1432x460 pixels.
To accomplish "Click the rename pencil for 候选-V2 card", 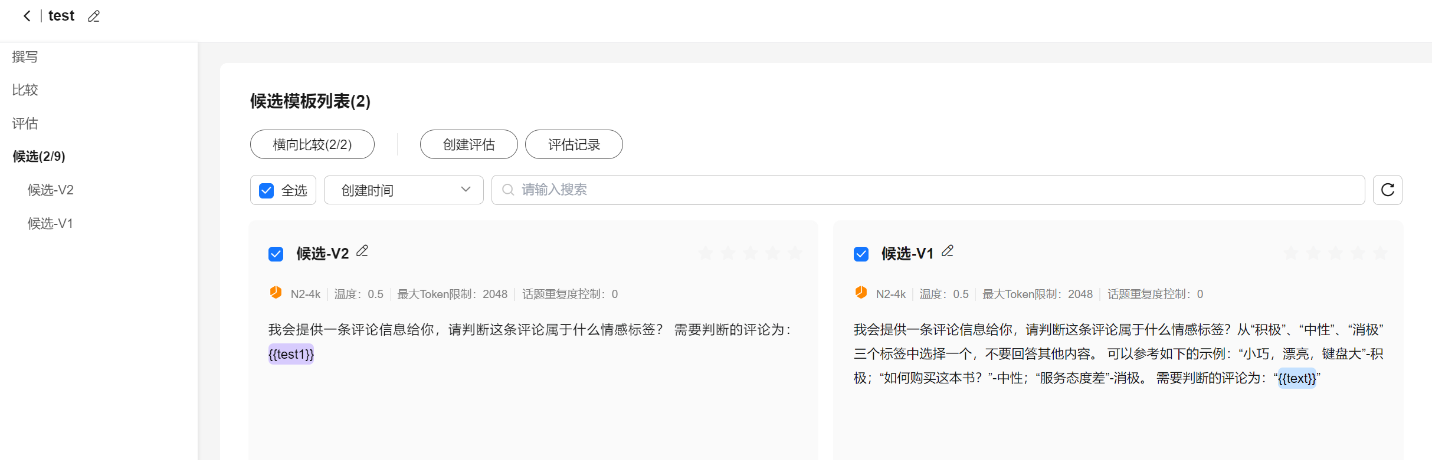I will 362,251.
